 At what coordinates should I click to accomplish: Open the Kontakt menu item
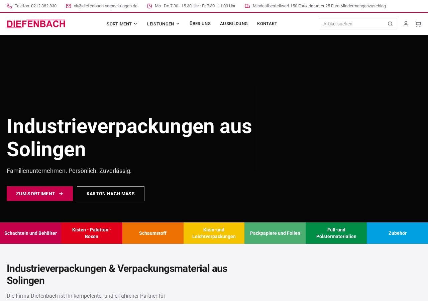click(267, 24)
